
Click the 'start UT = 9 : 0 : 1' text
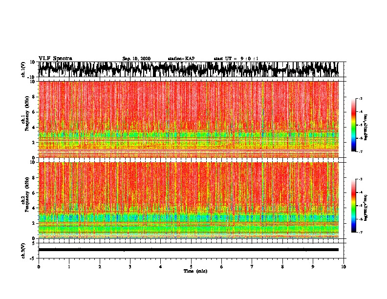coord(236,59)
